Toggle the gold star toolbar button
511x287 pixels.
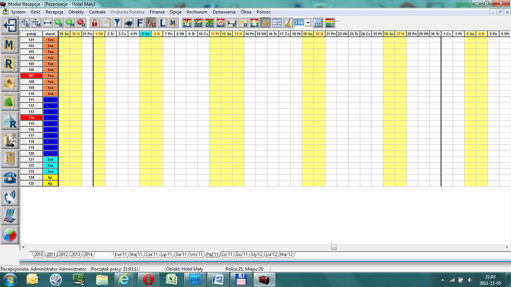pos(266,23)
